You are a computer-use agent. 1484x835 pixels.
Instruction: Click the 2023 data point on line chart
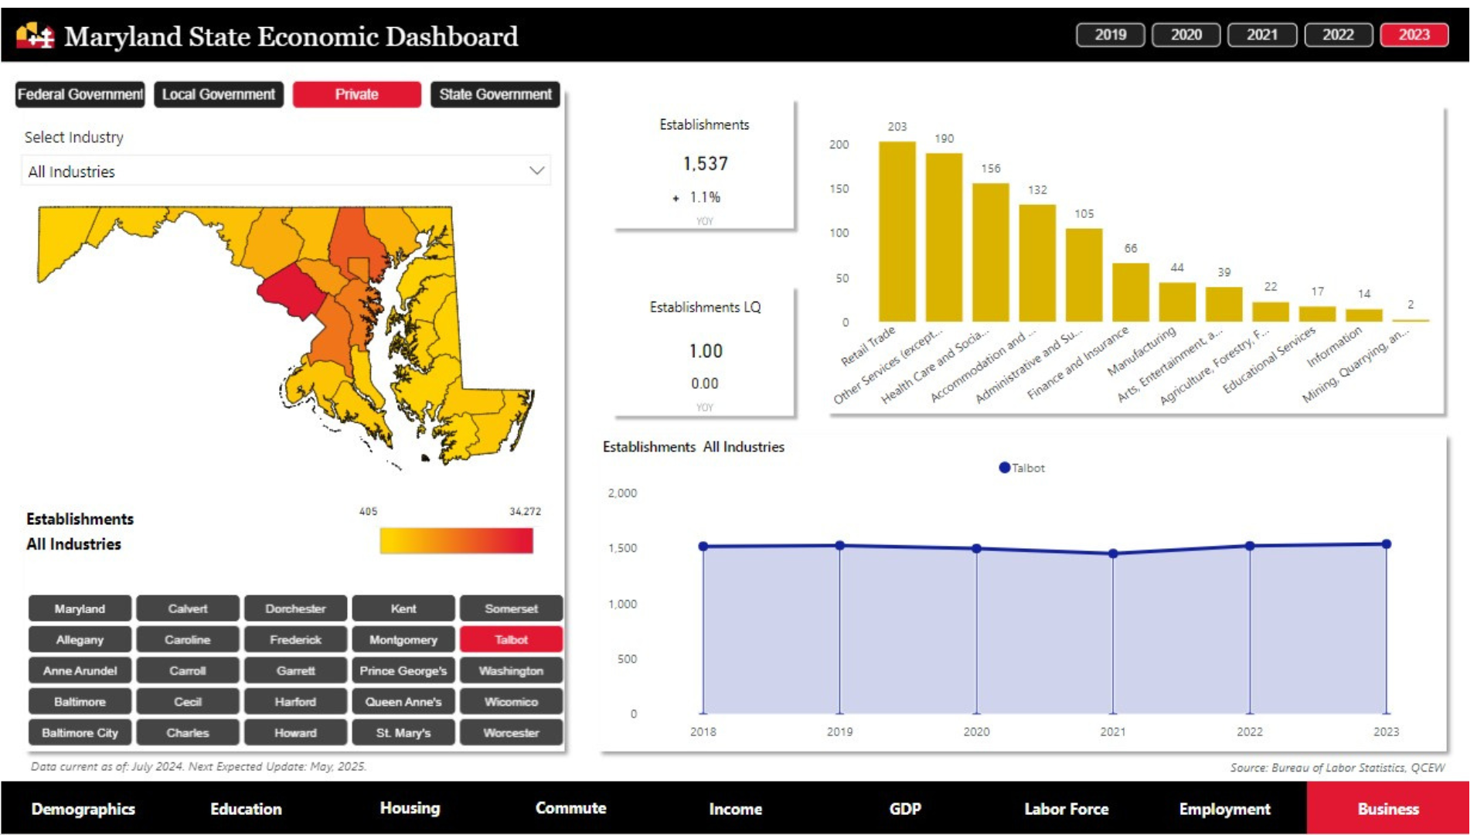1386,544
